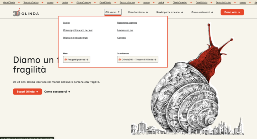Open Rassegna stampa page
The width and height of the screenshot is (257, 139).
[x=127, y=23]
